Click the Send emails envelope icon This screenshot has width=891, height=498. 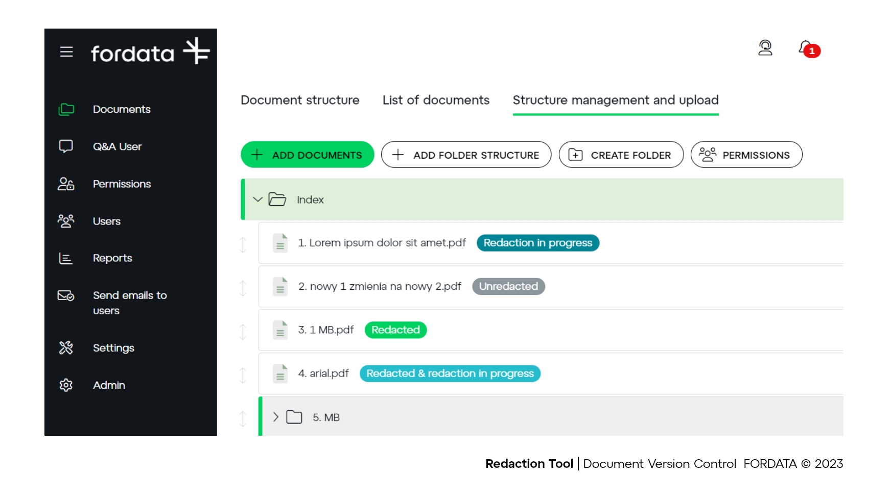click(66, 295)
